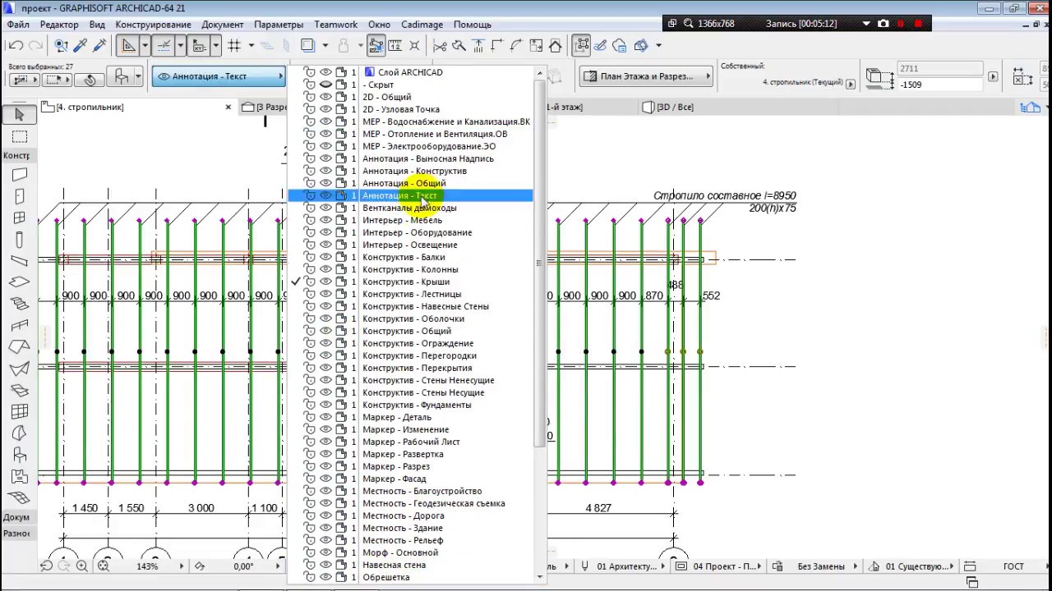The image size is (1052, 591).
Task: Click the Undo arrow icon
Action: [16, 46]
